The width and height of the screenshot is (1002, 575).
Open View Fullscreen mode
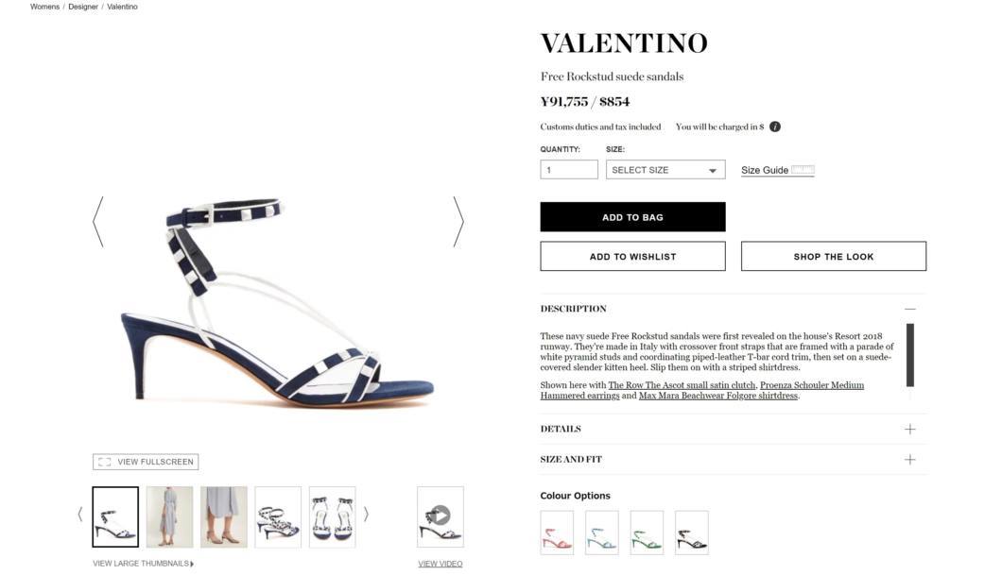[x=146, y=462]
